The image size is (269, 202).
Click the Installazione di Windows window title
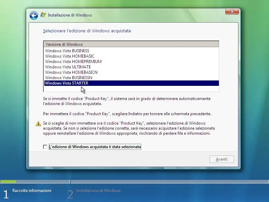70,15
